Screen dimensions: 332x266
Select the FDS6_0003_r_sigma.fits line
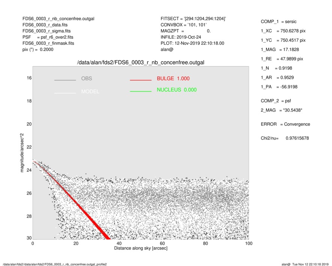coord(47,31)
